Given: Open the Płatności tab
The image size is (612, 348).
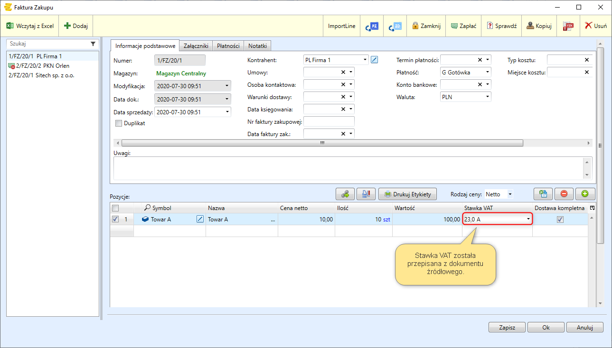Looking at the screenshot, I should 228,46.
